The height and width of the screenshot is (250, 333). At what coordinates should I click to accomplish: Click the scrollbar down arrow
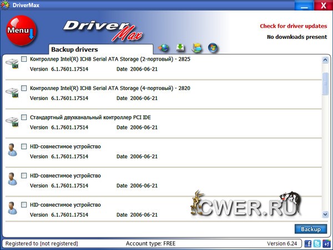[325, 214]
